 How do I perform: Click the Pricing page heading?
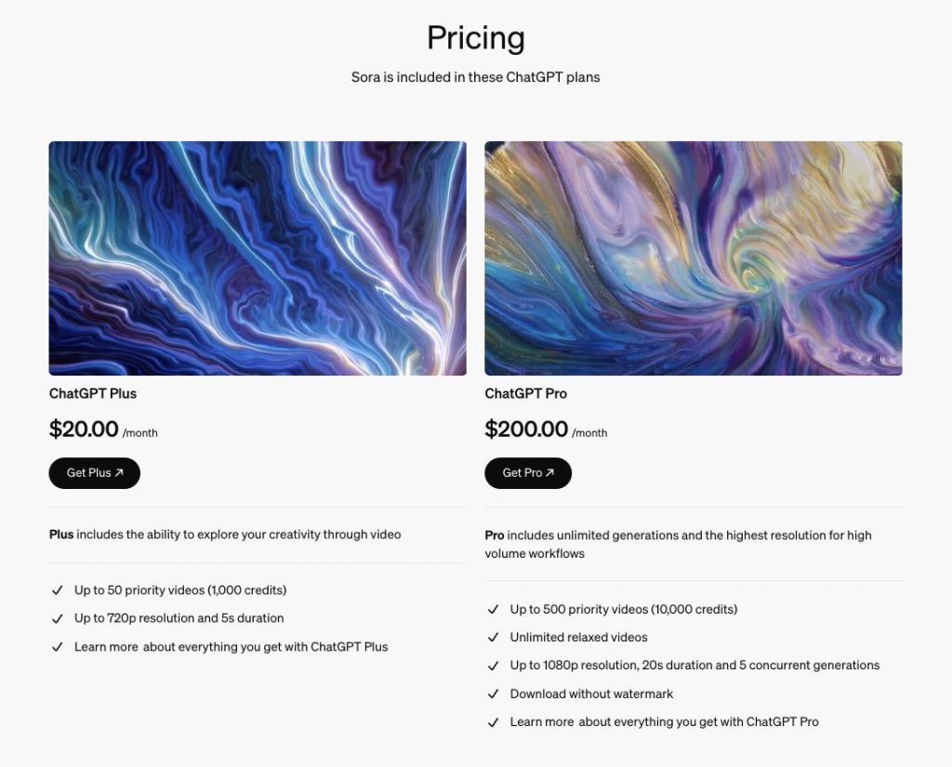(x=475, y=38)
